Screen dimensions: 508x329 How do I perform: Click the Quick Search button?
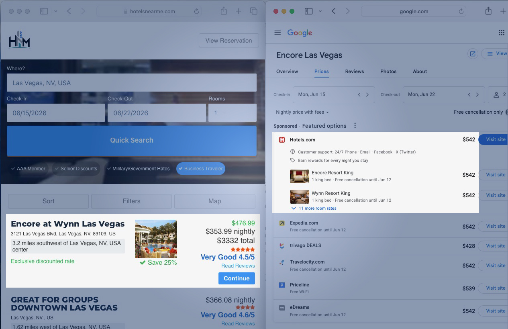(x=132, y=141)
